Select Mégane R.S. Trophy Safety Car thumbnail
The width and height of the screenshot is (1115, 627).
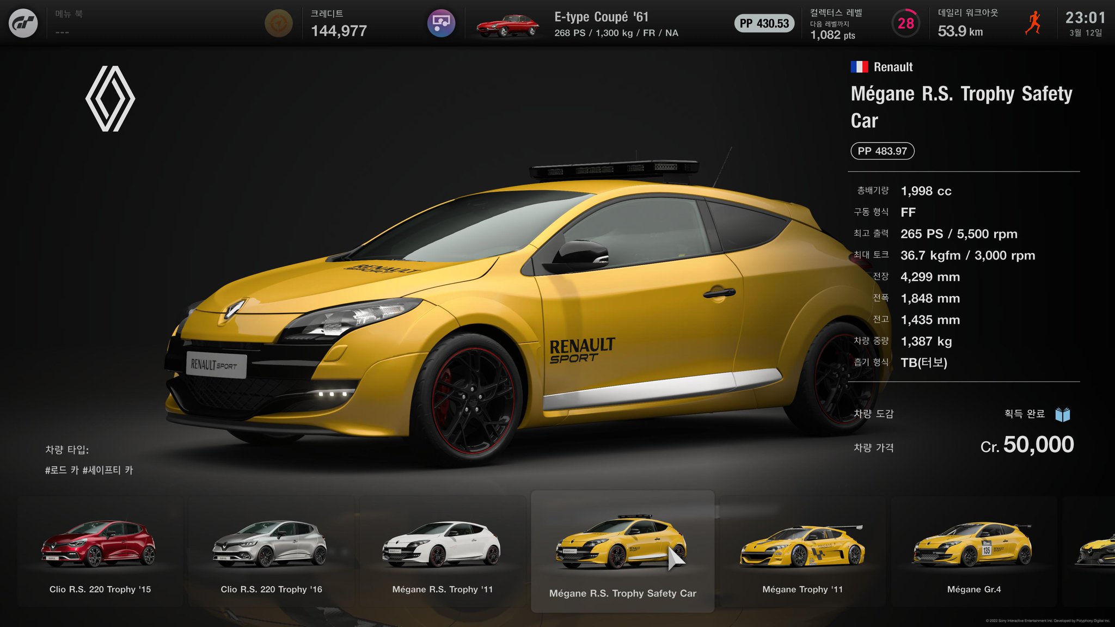(x=622, y=551)
